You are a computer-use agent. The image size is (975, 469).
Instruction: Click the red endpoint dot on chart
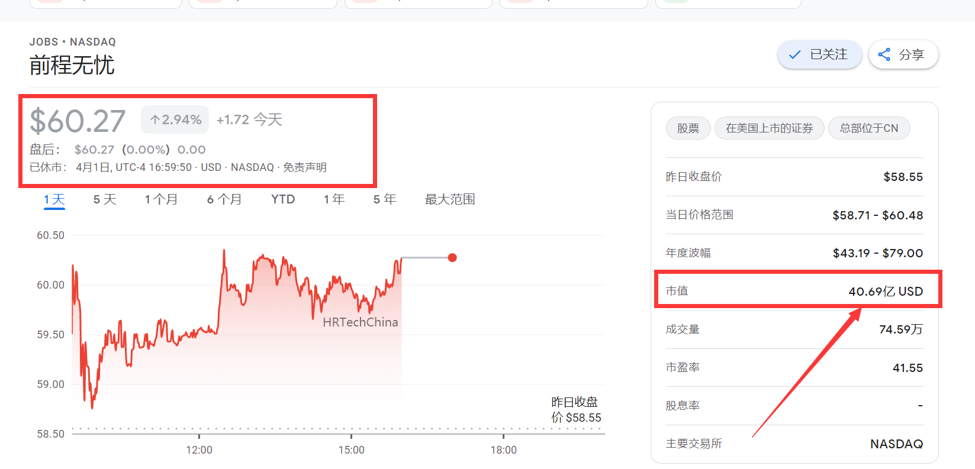tap(452, 257)
